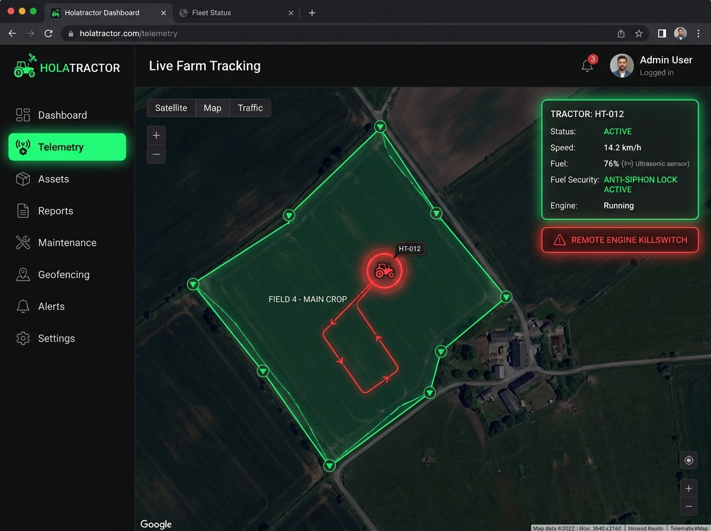This screenshot has height=531, width=711.
Task: Switch map to Satellite view
Action: coord(171,108)
